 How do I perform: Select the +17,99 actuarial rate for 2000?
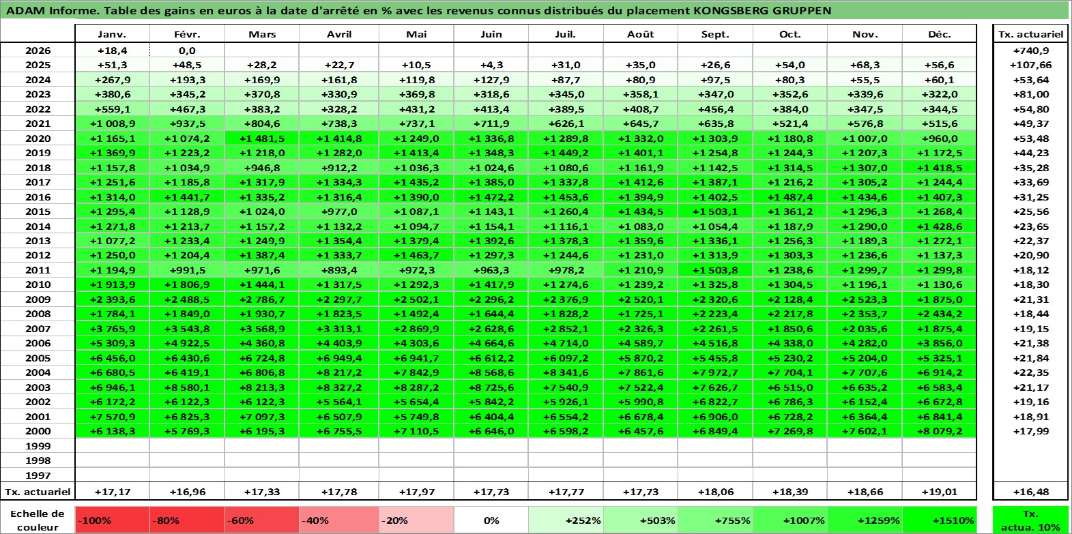tap(1030, 431)
